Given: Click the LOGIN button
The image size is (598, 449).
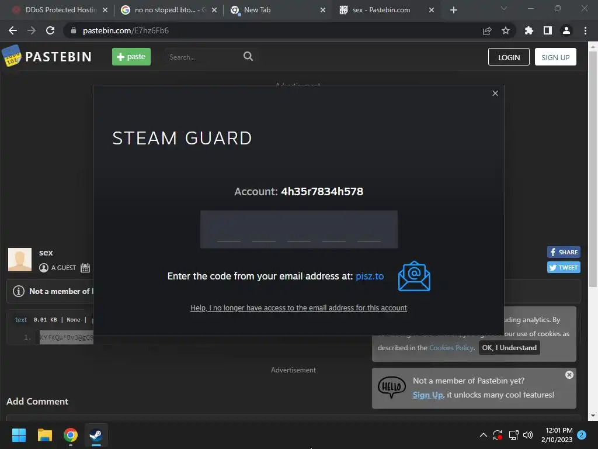Looking at the screenshot, I should coord(509,57).
